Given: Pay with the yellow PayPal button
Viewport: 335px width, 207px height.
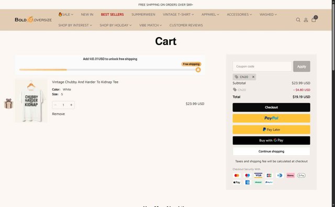Looking at the screenshot, I should [x=271, y=118].
